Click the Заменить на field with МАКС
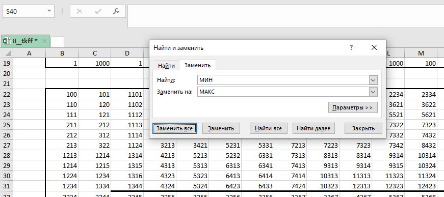Screen dimensions: 444x197 (x=283, y=92)
